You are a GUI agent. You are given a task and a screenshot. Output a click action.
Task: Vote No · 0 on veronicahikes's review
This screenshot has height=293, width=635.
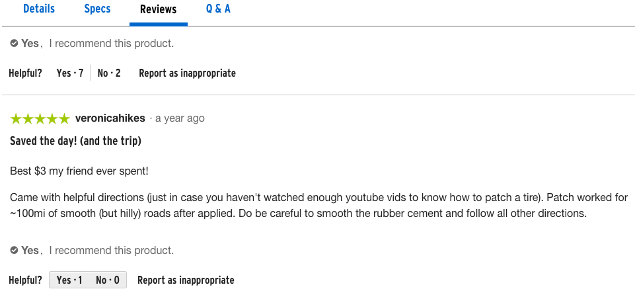[108, 280]
